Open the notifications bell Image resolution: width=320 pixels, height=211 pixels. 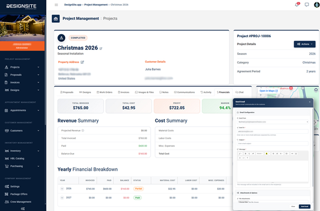(x=297, y=4)
